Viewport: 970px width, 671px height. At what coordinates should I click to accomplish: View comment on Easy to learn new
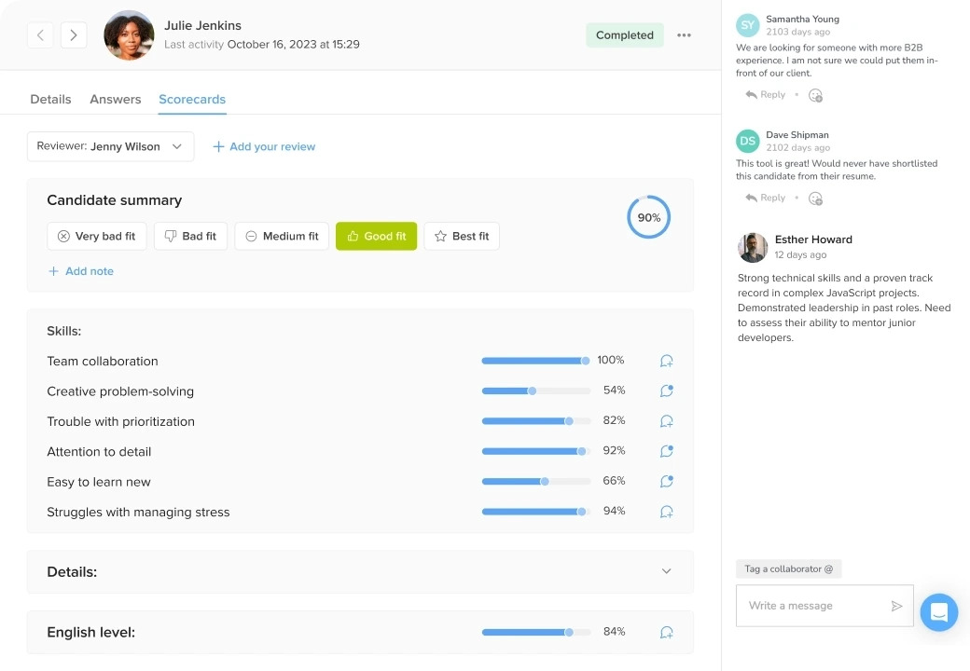click(666, 481)
